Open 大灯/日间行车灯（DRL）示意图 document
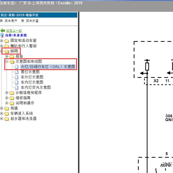 point(48,67)
